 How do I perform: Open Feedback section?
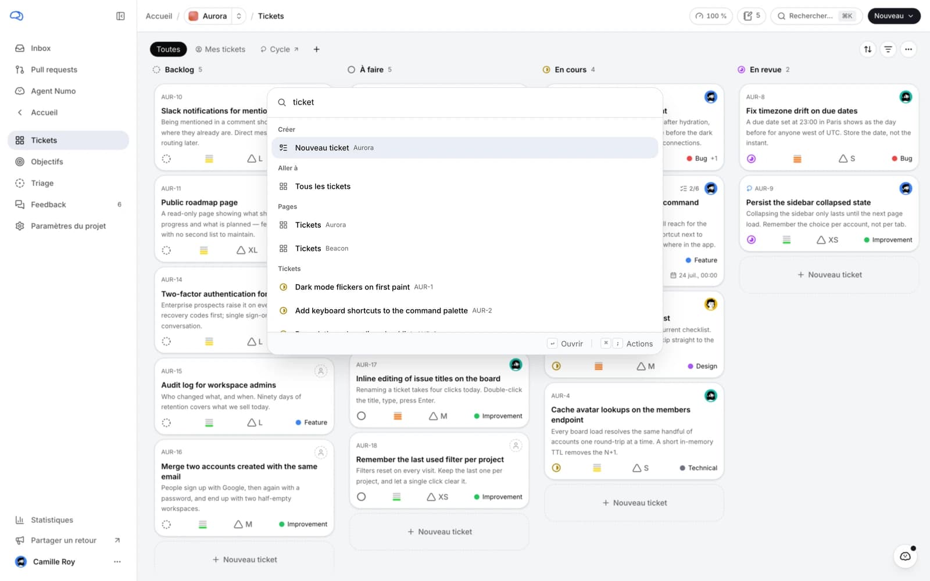pos(68,205)
